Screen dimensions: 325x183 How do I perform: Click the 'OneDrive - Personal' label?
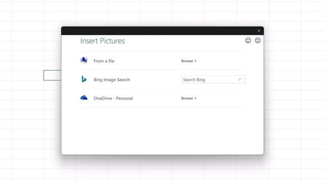click(113, 98)
